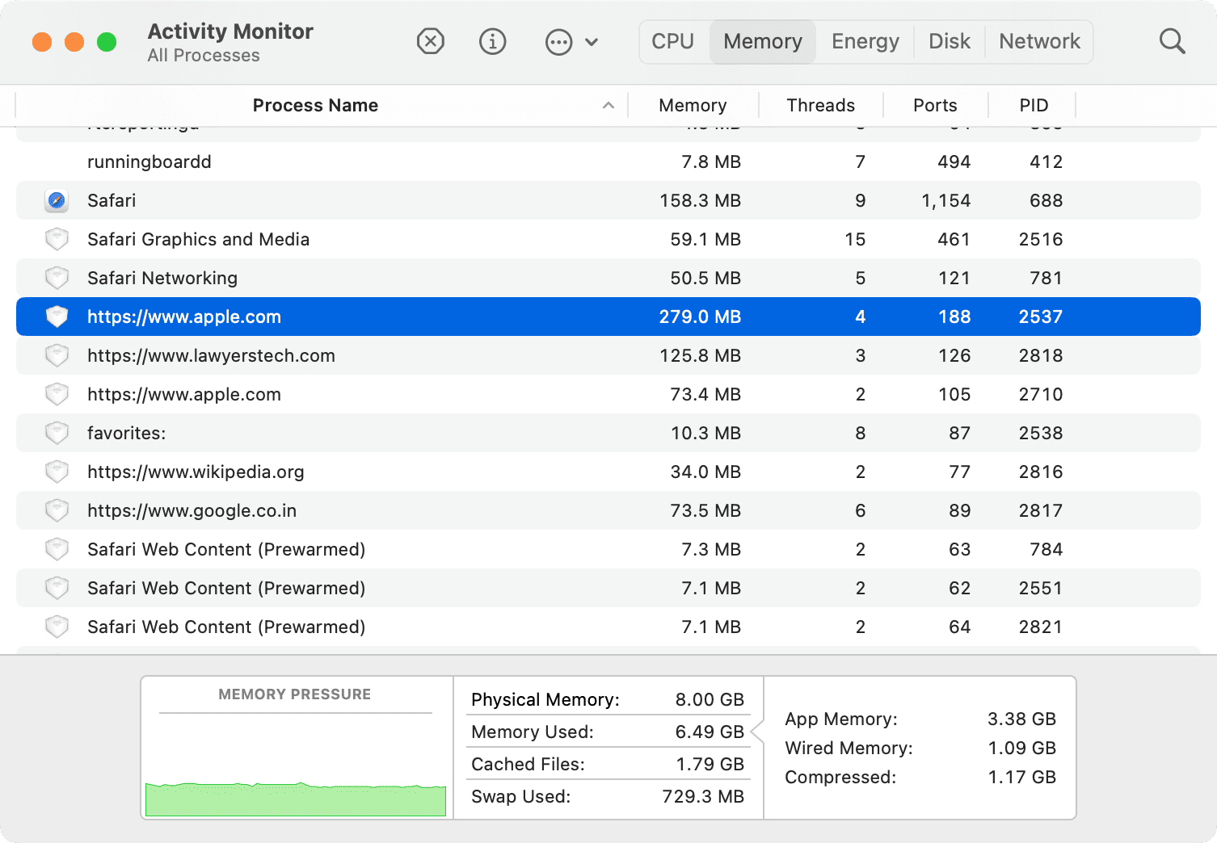Screen dimensions: 1217x843
Task: Click shield icon beside lawyerstech.com process
Action: (x=57, y=355)
